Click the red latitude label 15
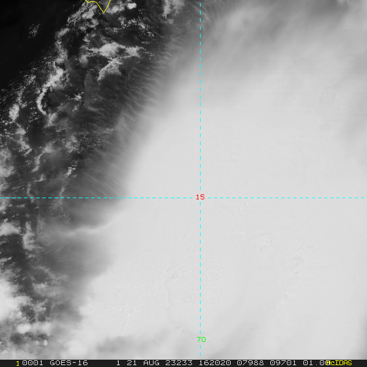 click(x=200, y=197)
